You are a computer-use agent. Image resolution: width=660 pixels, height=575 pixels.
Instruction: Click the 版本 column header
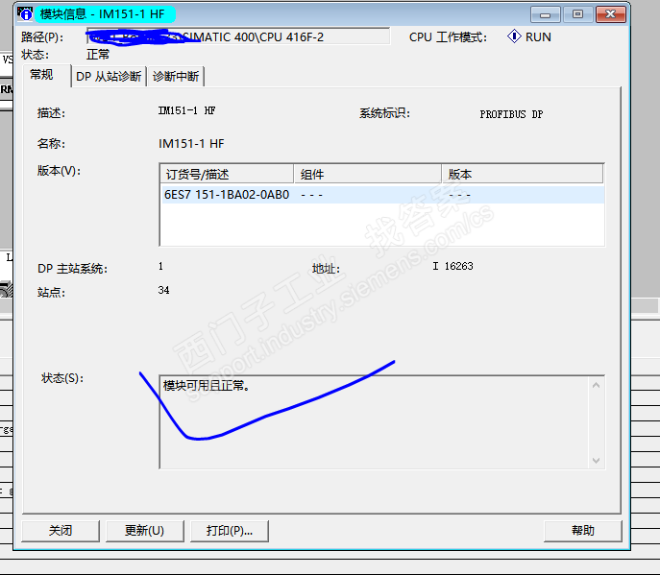click(523, 174)
